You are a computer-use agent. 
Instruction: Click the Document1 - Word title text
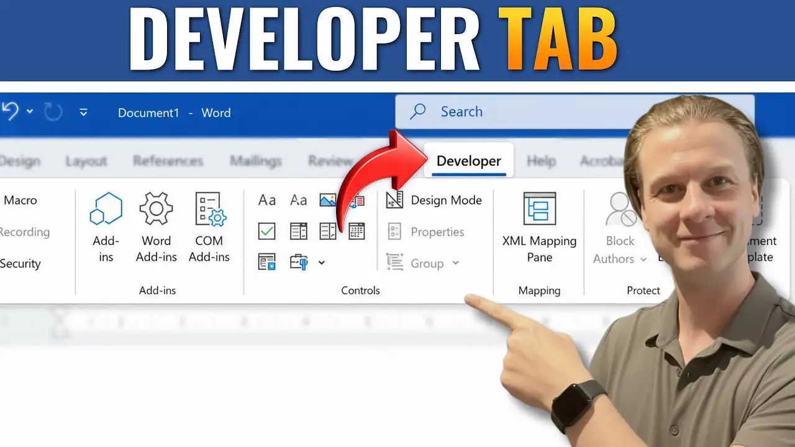click(x=174, y=113)
